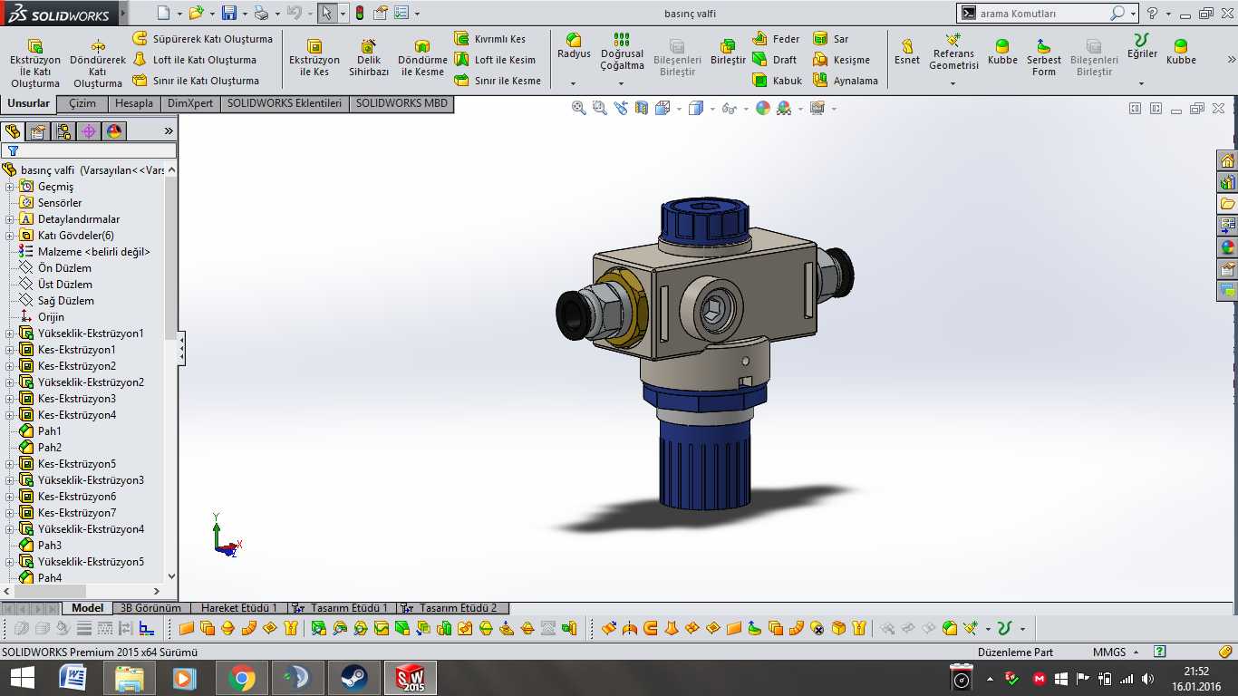Choose the Feder rib tool
Viewport: 1238px width, 696px height.
click(777, 39)
